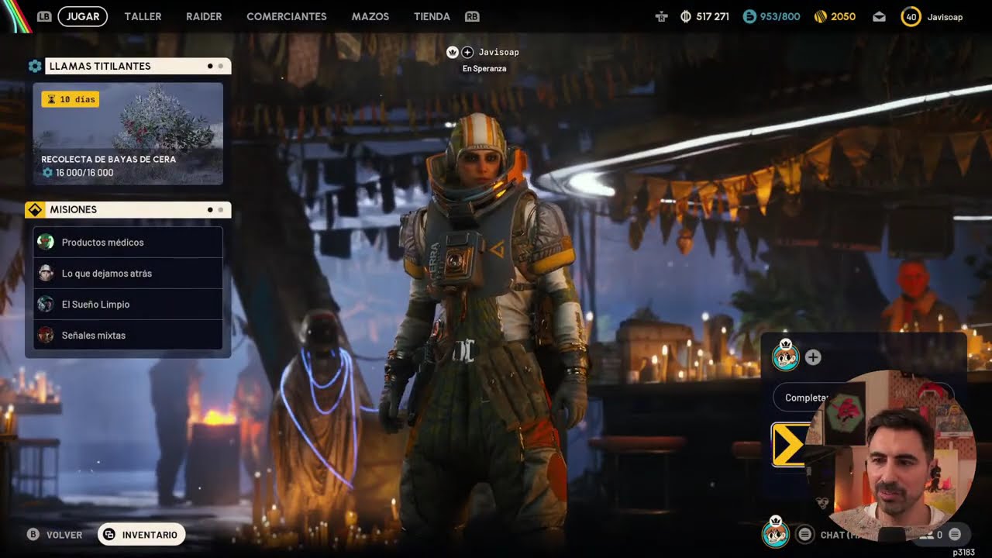992x558 pixels.
Task: Select the Señales mixtas mission
Action: 128,336
